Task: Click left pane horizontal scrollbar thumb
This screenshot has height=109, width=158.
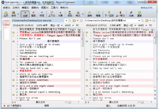Action: 70,102
